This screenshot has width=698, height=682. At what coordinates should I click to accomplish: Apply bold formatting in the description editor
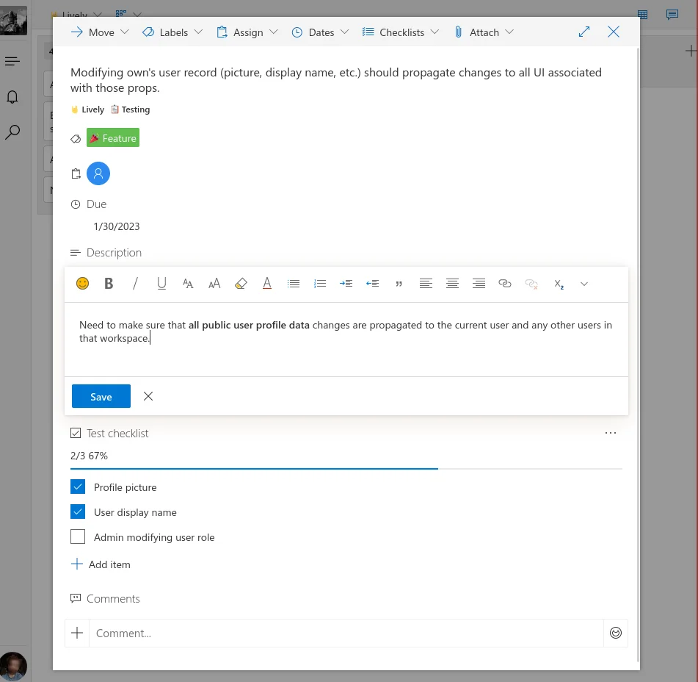[108, 284]
